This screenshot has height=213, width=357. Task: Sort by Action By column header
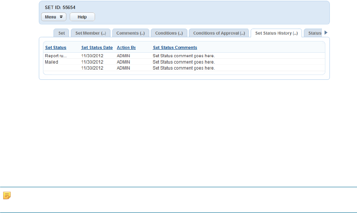pyautogui.click(x=126, y=47)
